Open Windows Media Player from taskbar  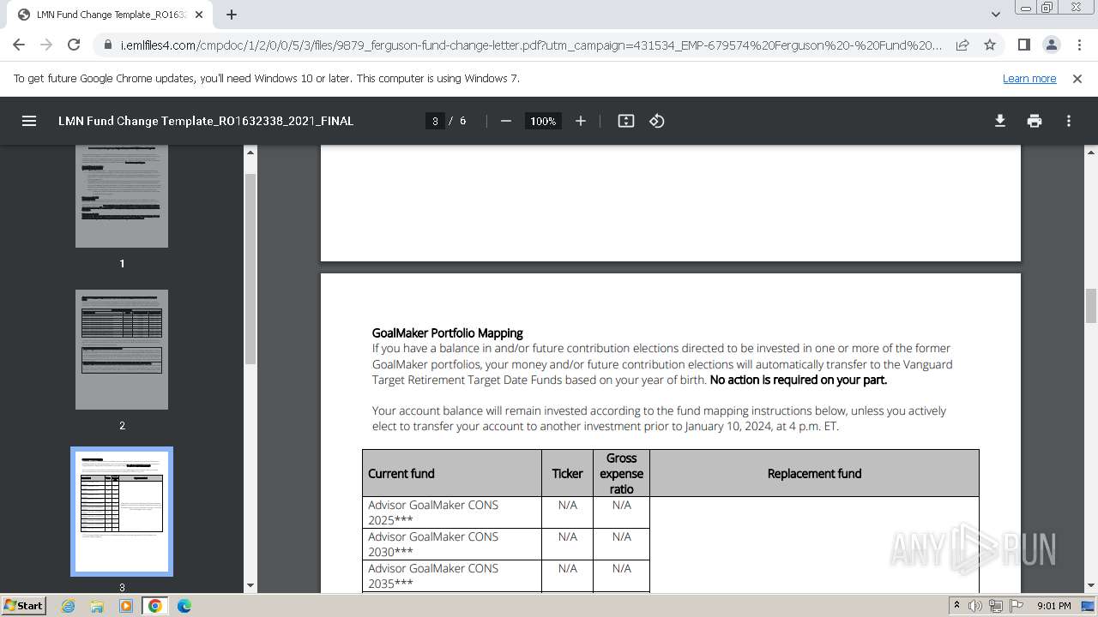click(x=126, y=606)
